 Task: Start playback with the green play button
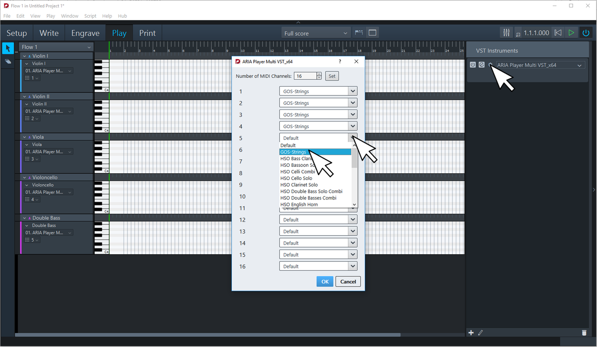click(x=571, y=33)
